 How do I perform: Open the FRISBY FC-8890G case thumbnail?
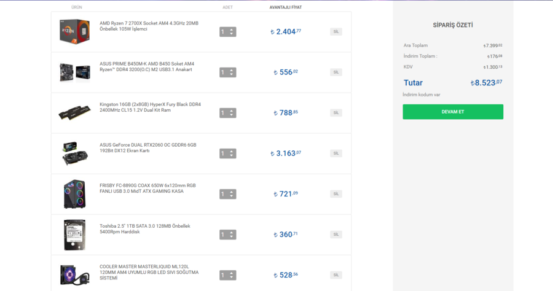pyautogui.click(x=74, y=194)
